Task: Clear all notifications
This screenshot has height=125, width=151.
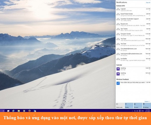Action: [x=148, y=2]
